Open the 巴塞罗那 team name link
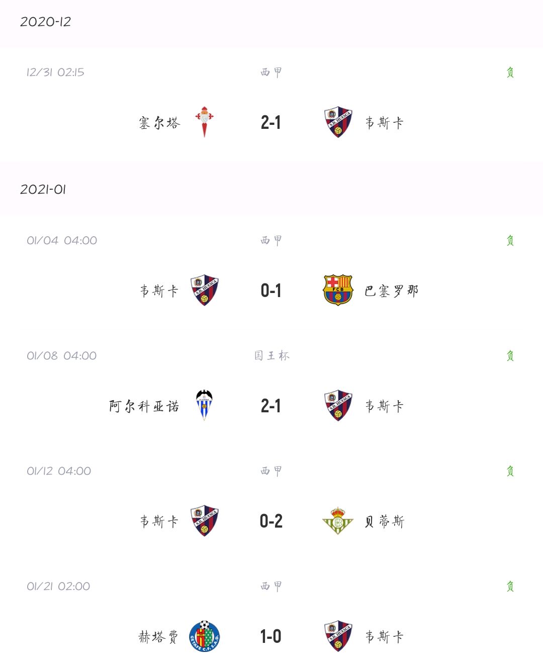Viewport: 543px width, 661px height. [391, 290]
